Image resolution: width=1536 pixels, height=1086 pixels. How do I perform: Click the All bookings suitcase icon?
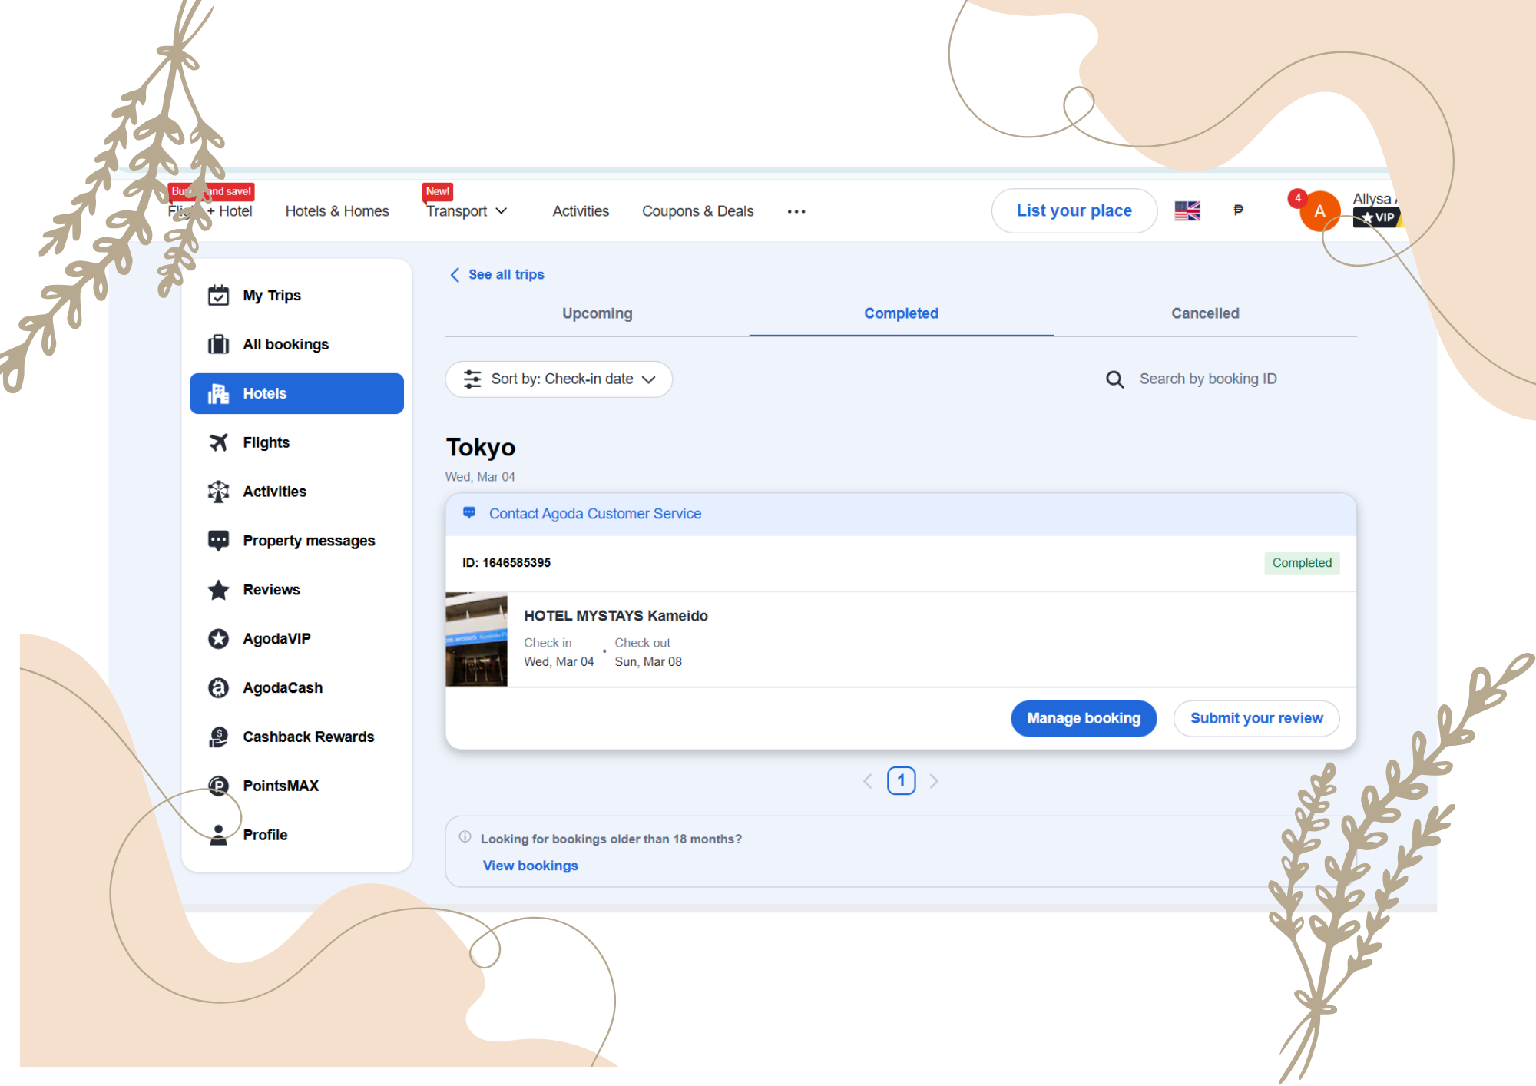(x=219, y=344)
